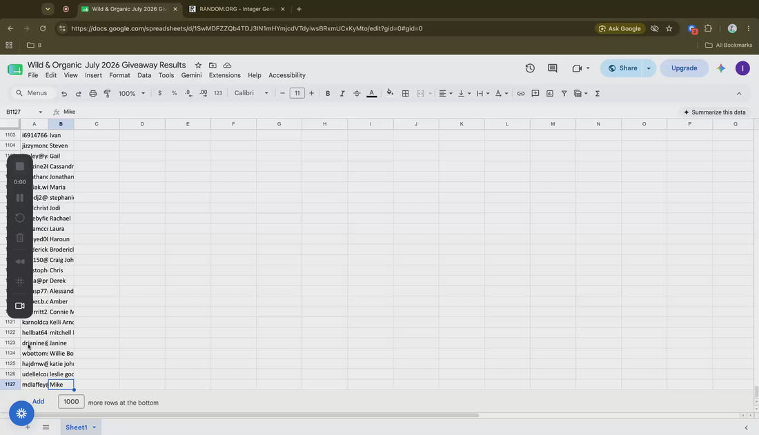Star the document

click(198, 65)
